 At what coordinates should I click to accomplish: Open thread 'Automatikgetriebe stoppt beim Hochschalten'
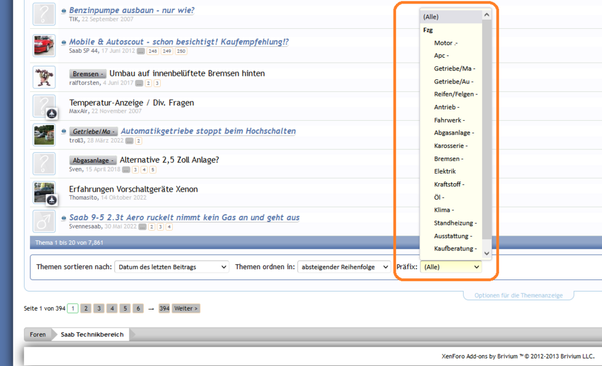tap(208, 131)
